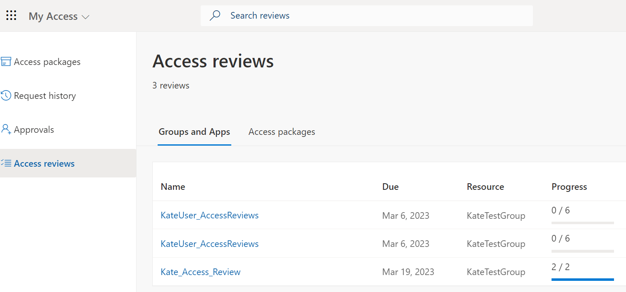Click the Access packages sidebar icon
The width and height of the screenshot is (626, 292).
click(x=6, y=61)
